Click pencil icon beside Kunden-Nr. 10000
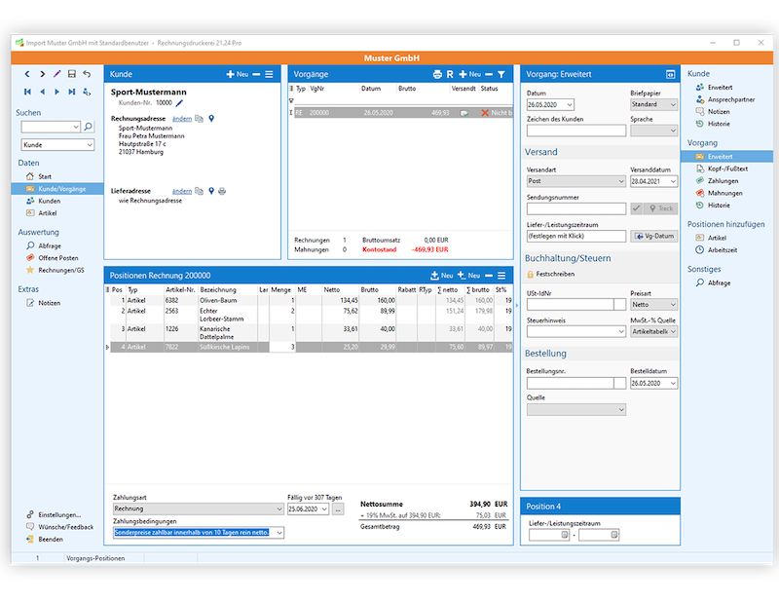 (179, 101)
